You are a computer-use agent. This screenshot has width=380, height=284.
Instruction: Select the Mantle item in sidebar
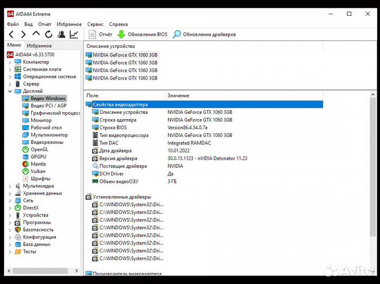pyautogui.click(x=38, y=164)
